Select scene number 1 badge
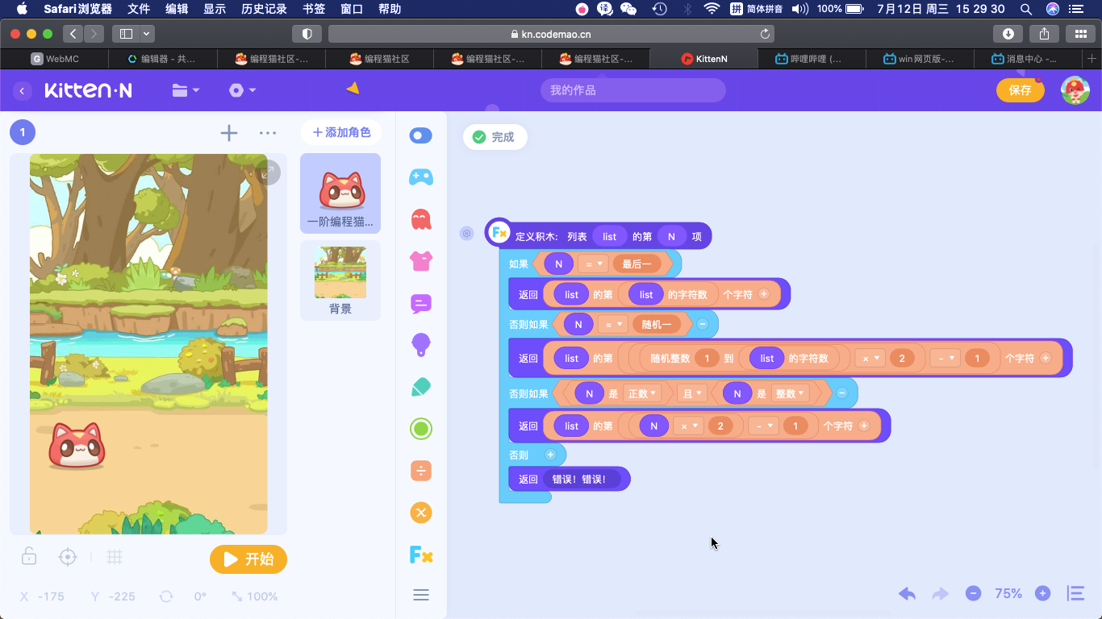 point(23,133)
